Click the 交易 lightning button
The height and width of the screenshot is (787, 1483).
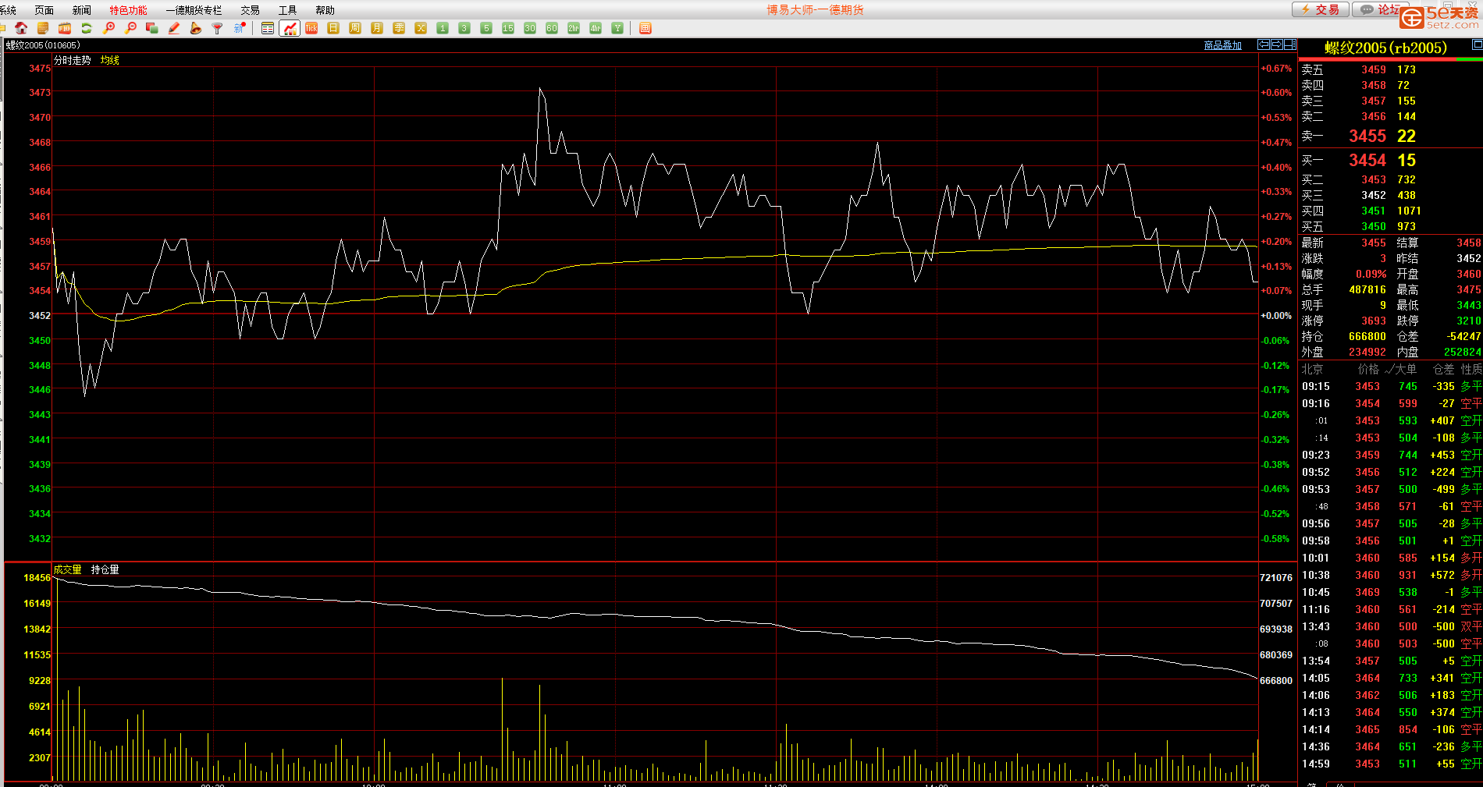point(1320,9)
